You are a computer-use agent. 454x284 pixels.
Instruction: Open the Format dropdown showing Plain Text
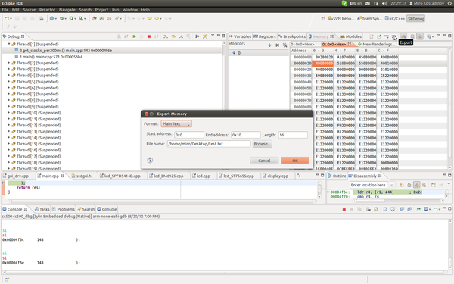pos(176,123)
